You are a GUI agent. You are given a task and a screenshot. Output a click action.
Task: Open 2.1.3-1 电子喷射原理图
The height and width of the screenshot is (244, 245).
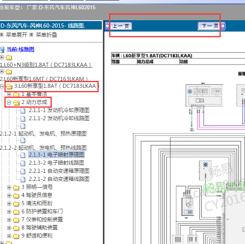point(57,155)
